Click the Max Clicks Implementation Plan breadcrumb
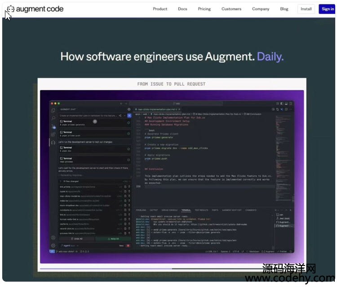The image size is (337, 287). tap(217, 114)
